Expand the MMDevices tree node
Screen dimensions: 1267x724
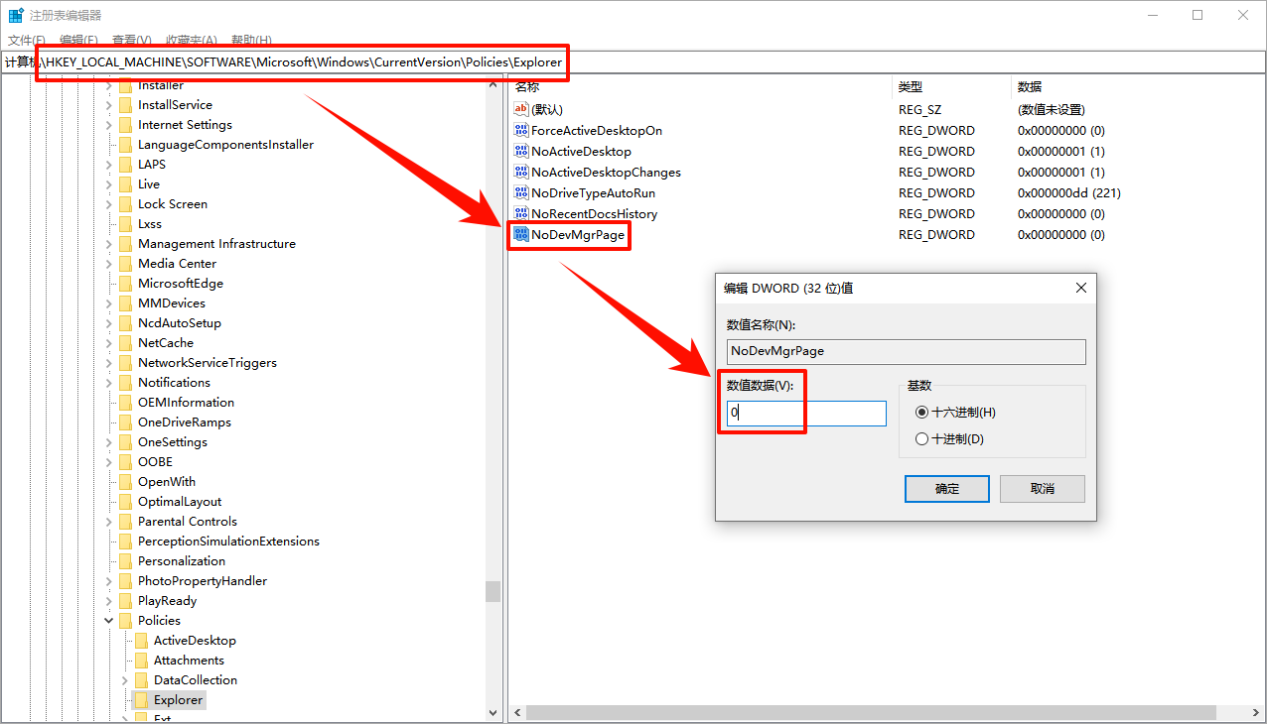pos(109,302)
